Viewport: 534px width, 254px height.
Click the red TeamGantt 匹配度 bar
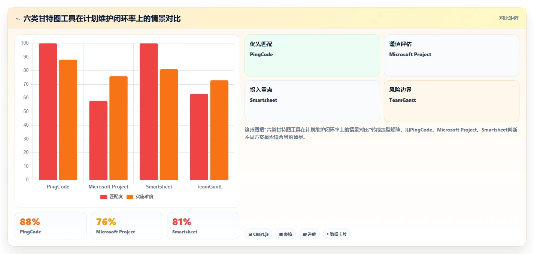[x=199, y=137]
